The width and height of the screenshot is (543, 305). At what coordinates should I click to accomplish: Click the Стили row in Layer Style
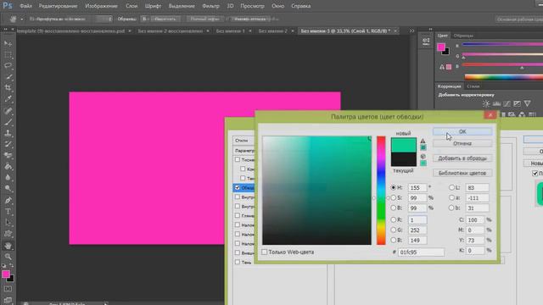[244, 141]
